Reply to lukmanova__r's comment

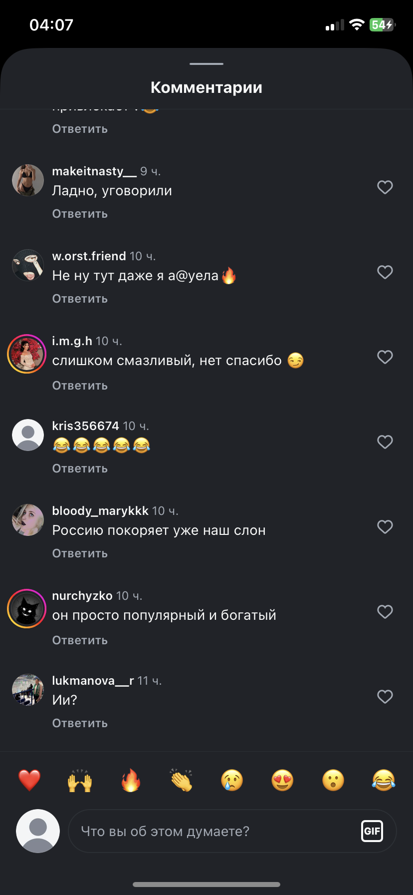[x=80, y=723]
